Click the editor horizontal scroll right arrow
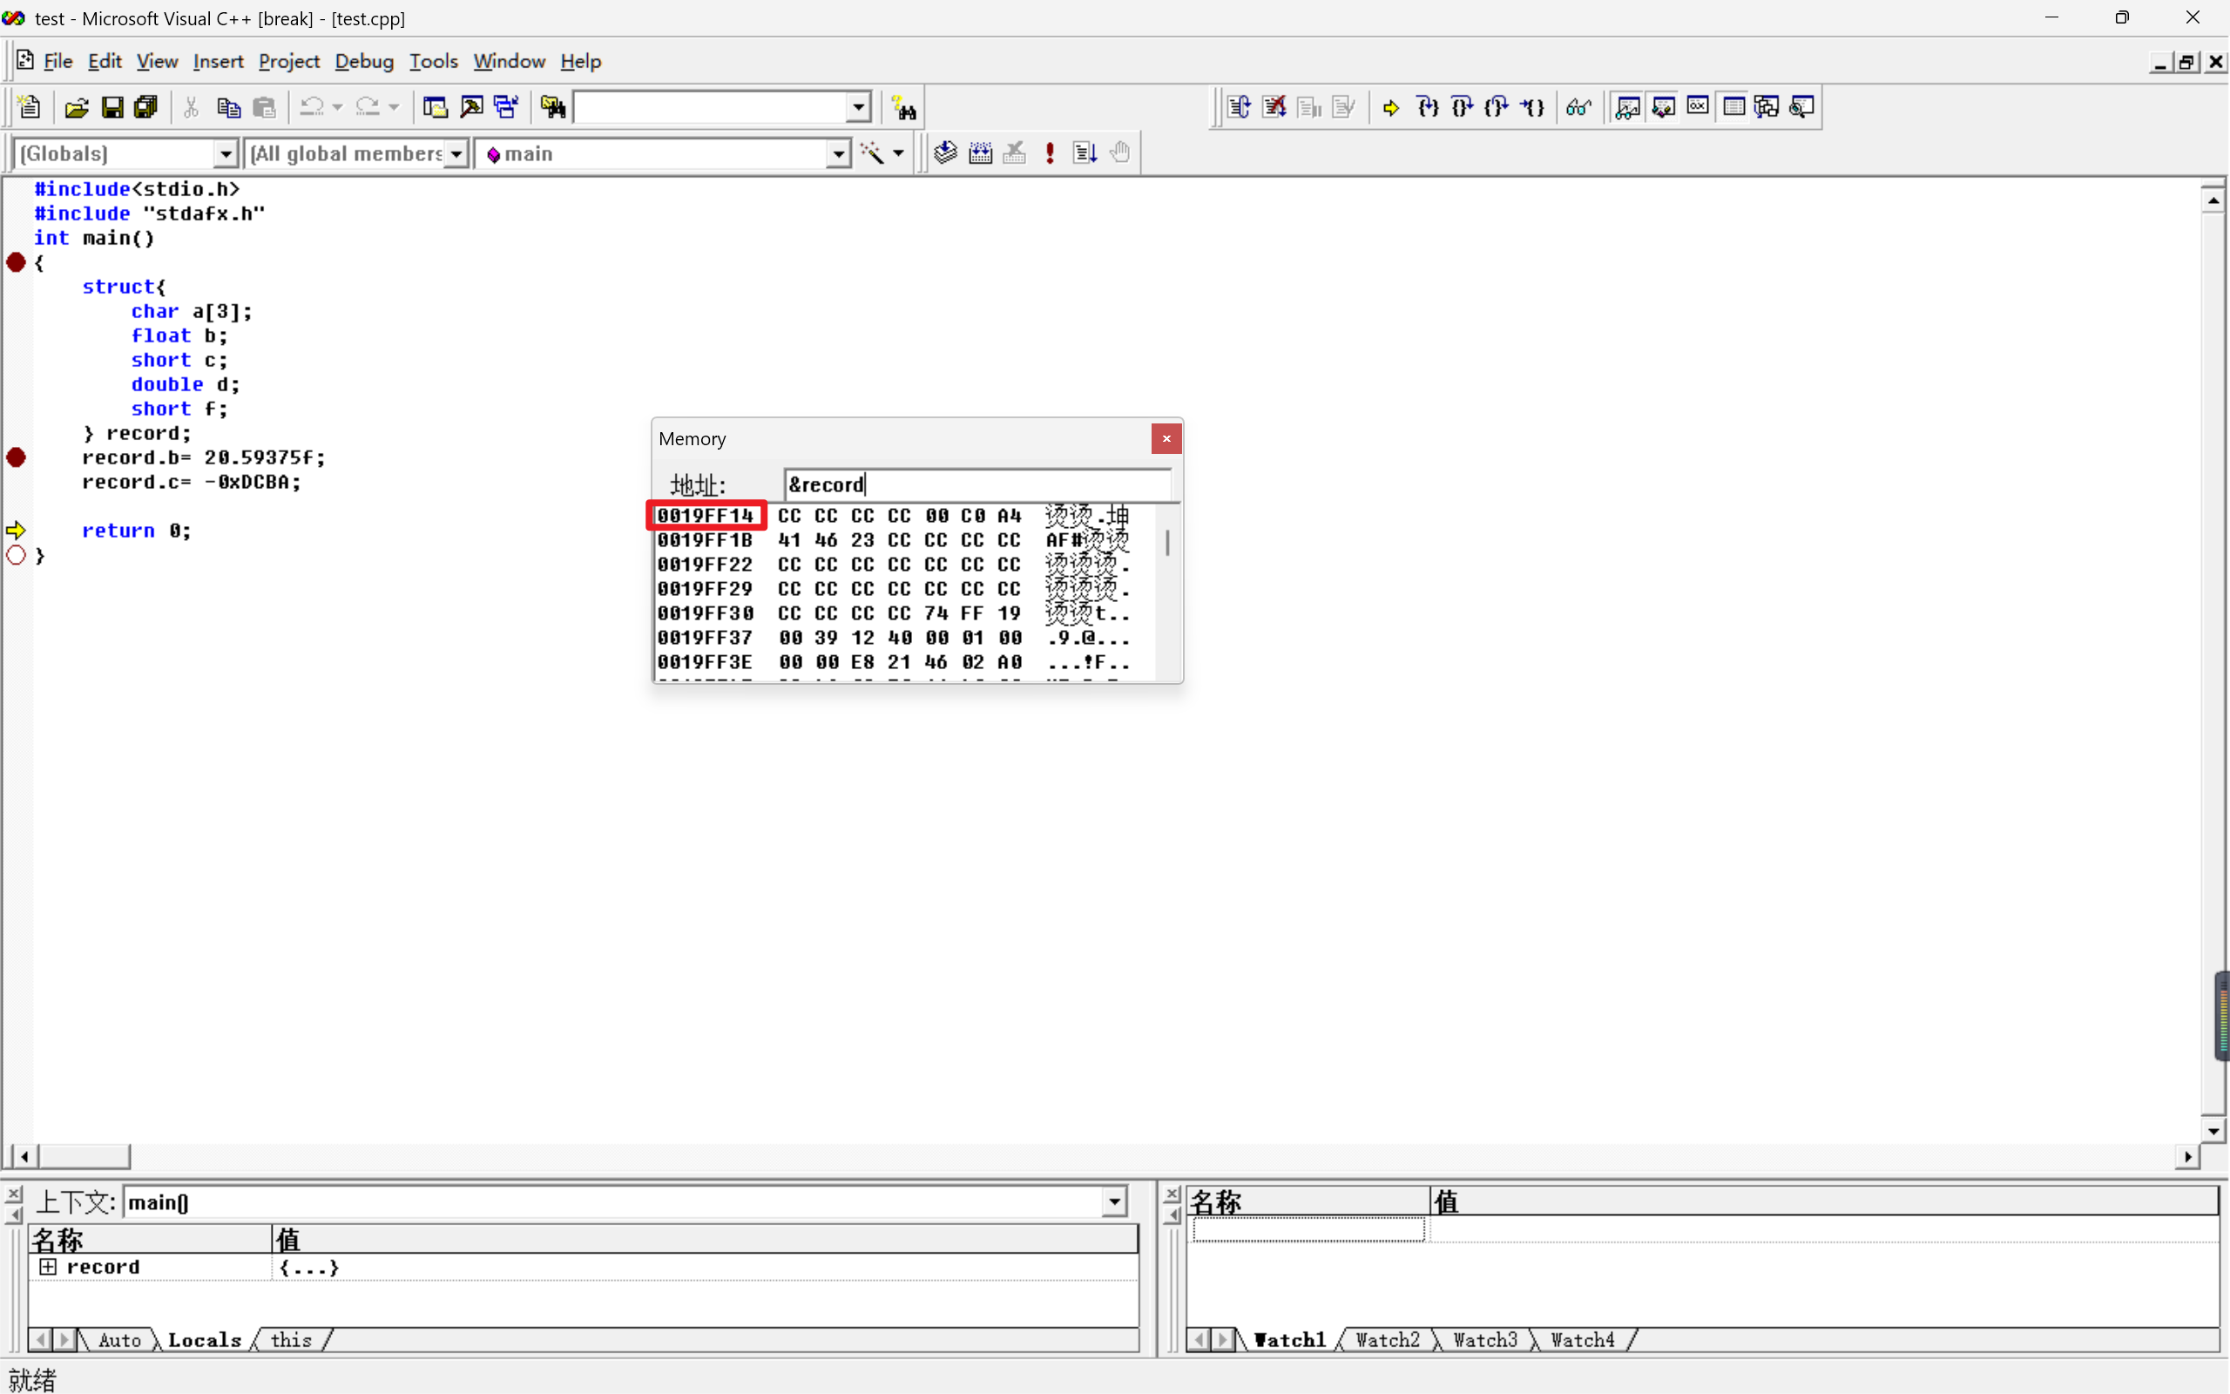This screenshot has height=1394, width=2230. pyautogui.click(x=2188, y=1156)
